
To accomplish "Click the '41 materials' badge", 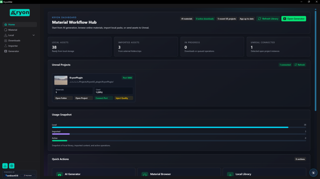I will click(187, 19).
